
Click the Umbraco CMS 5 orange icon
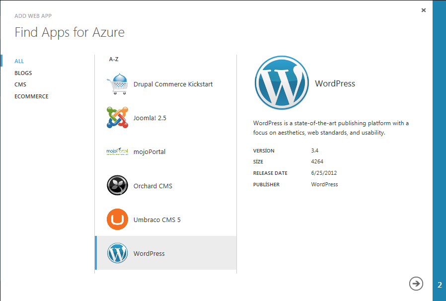(x=117, y=220)
